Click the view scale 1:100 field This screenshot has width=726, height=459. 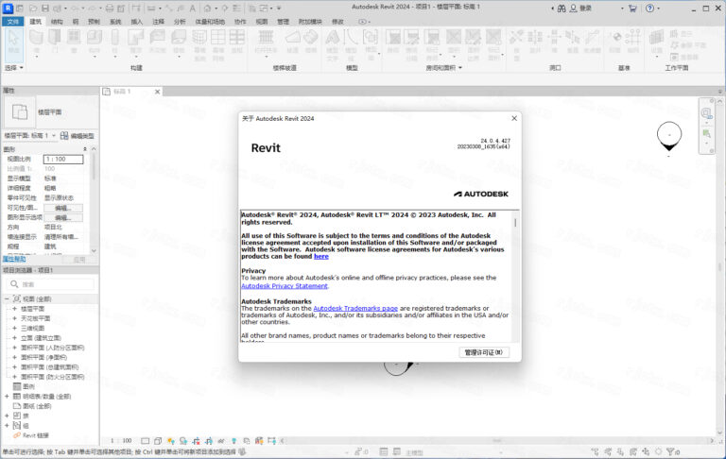click(63, 160)
